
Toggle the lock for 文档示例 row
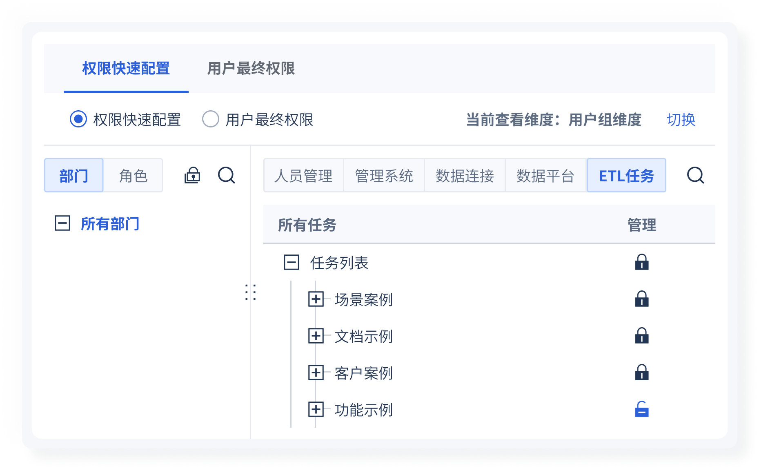[642, 336]
